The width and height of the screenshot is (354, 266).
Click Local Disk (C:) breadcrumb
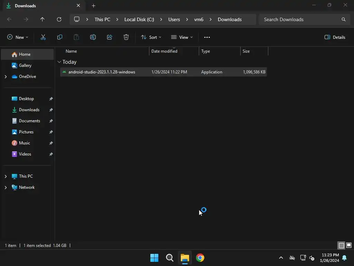139,19
